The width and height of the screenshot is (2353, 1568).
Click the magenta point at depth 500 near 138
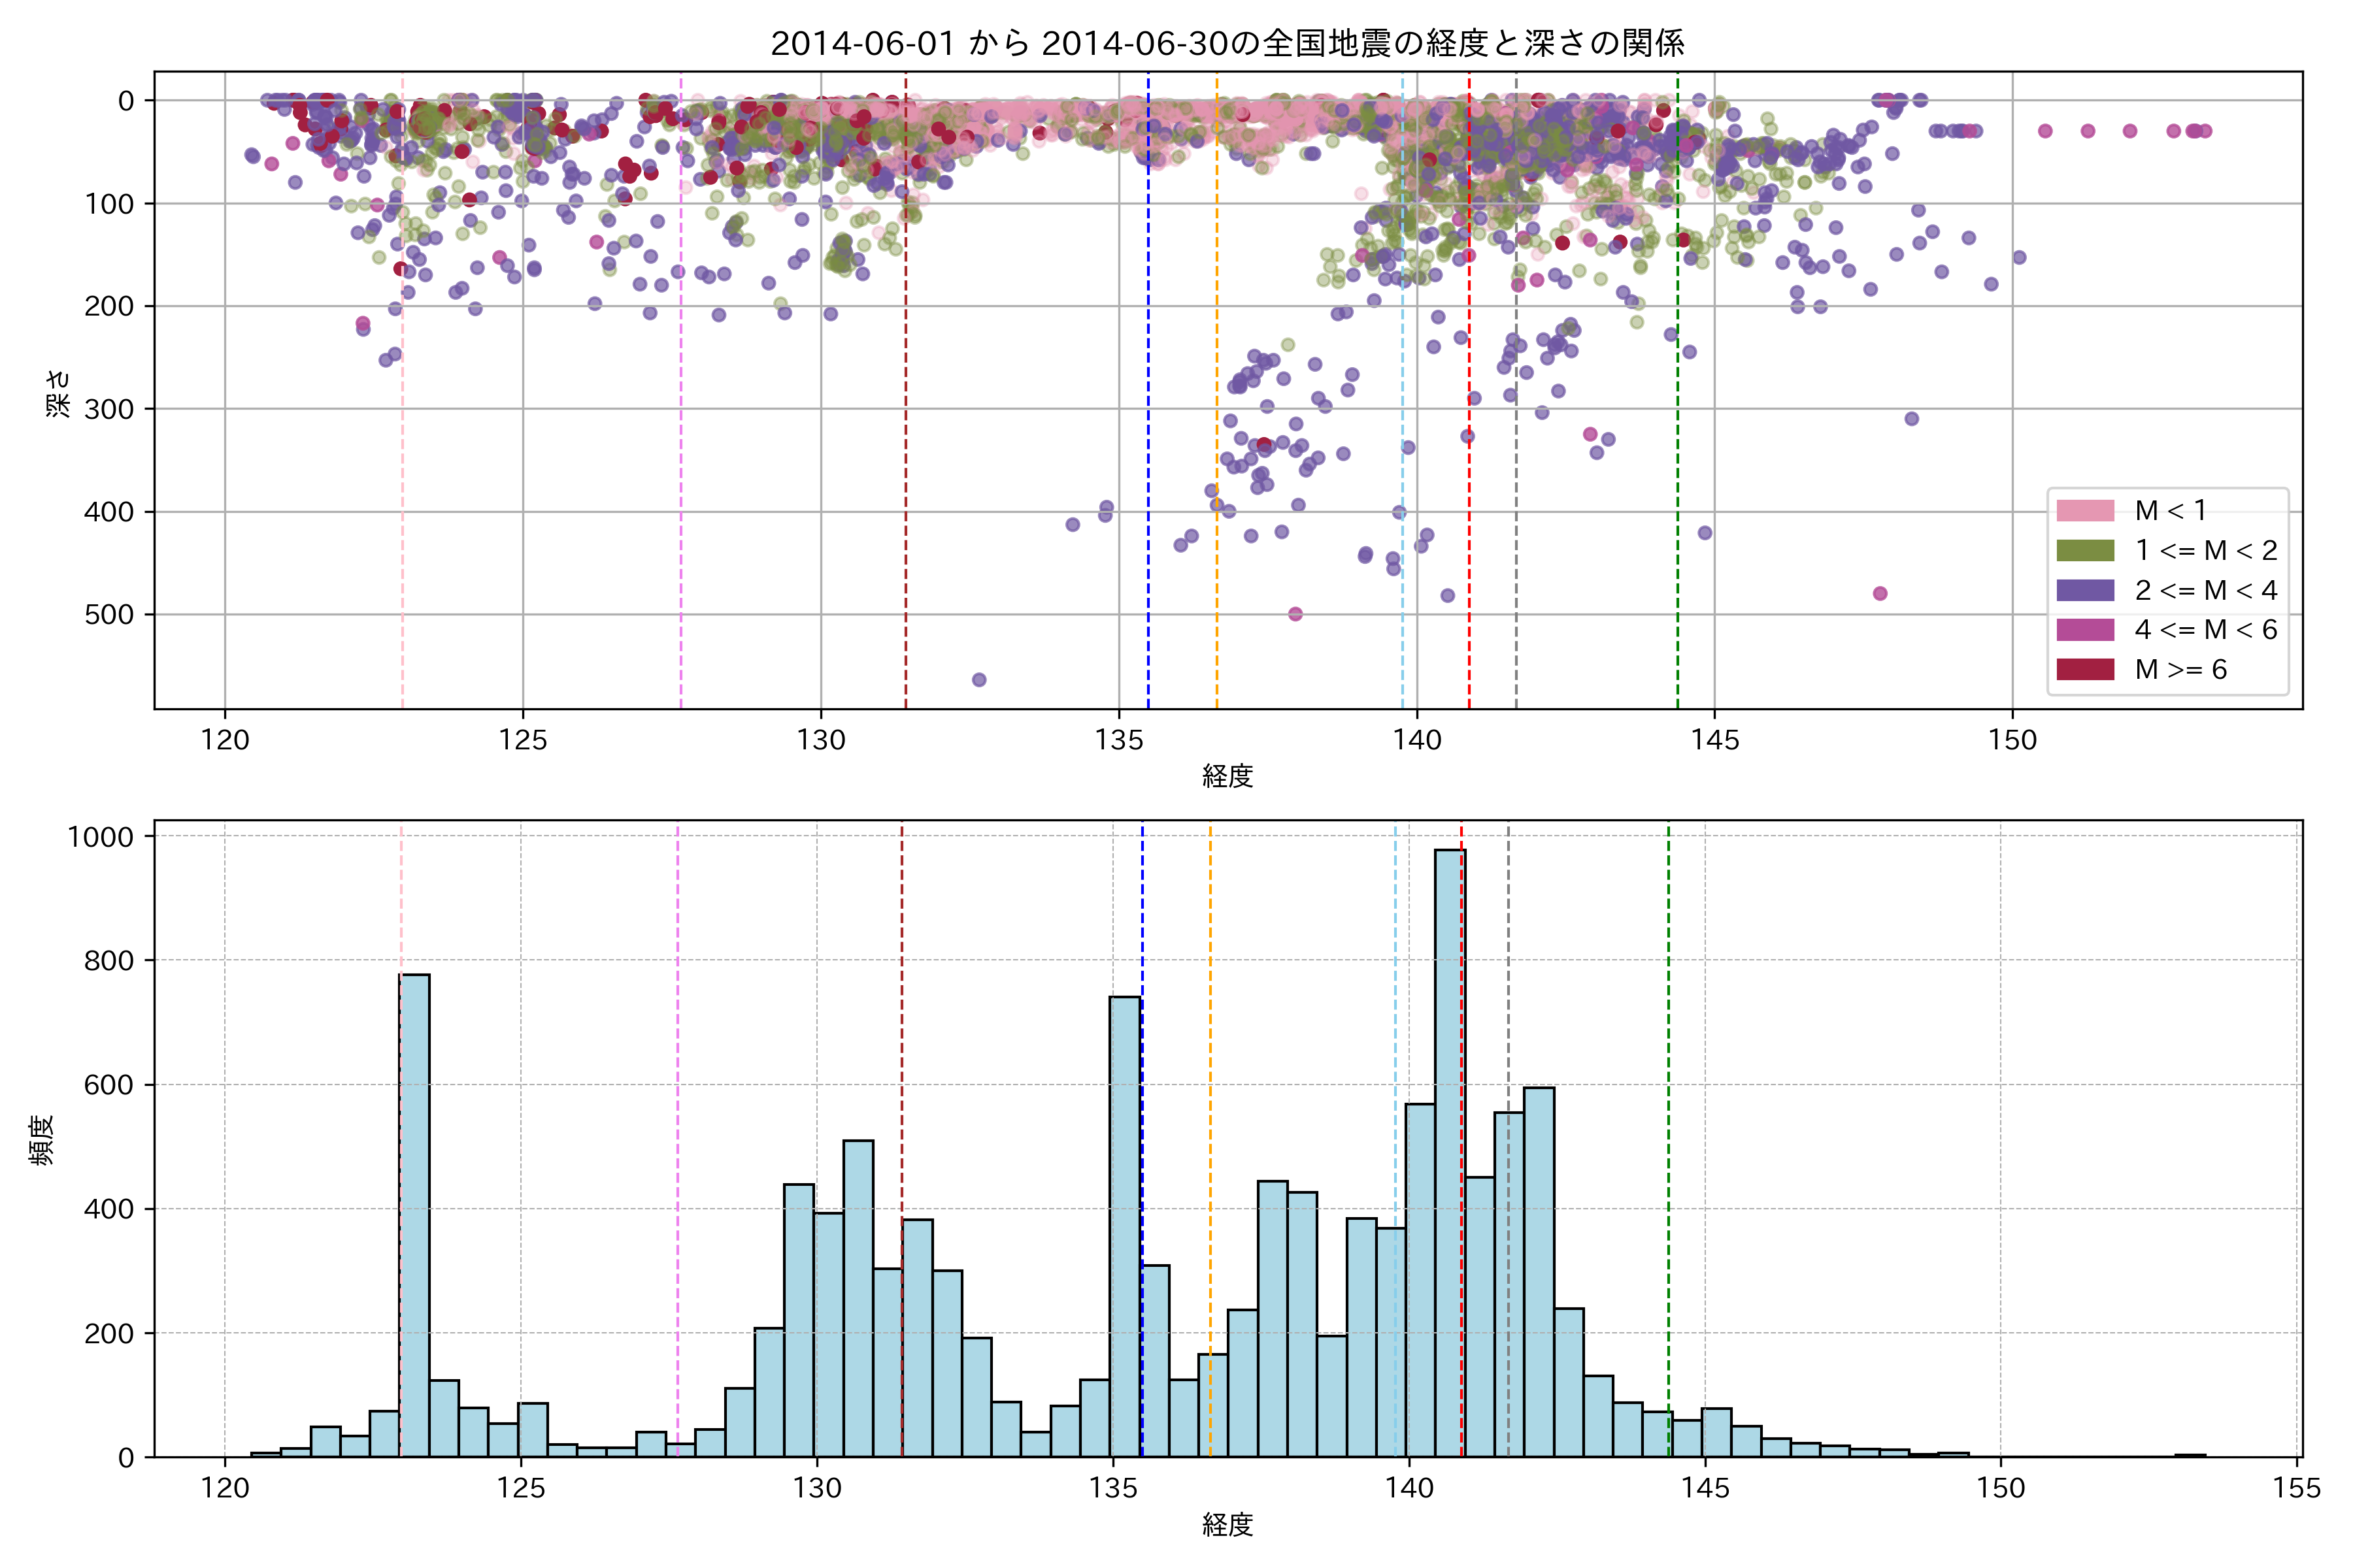[x=1295, y=614]
